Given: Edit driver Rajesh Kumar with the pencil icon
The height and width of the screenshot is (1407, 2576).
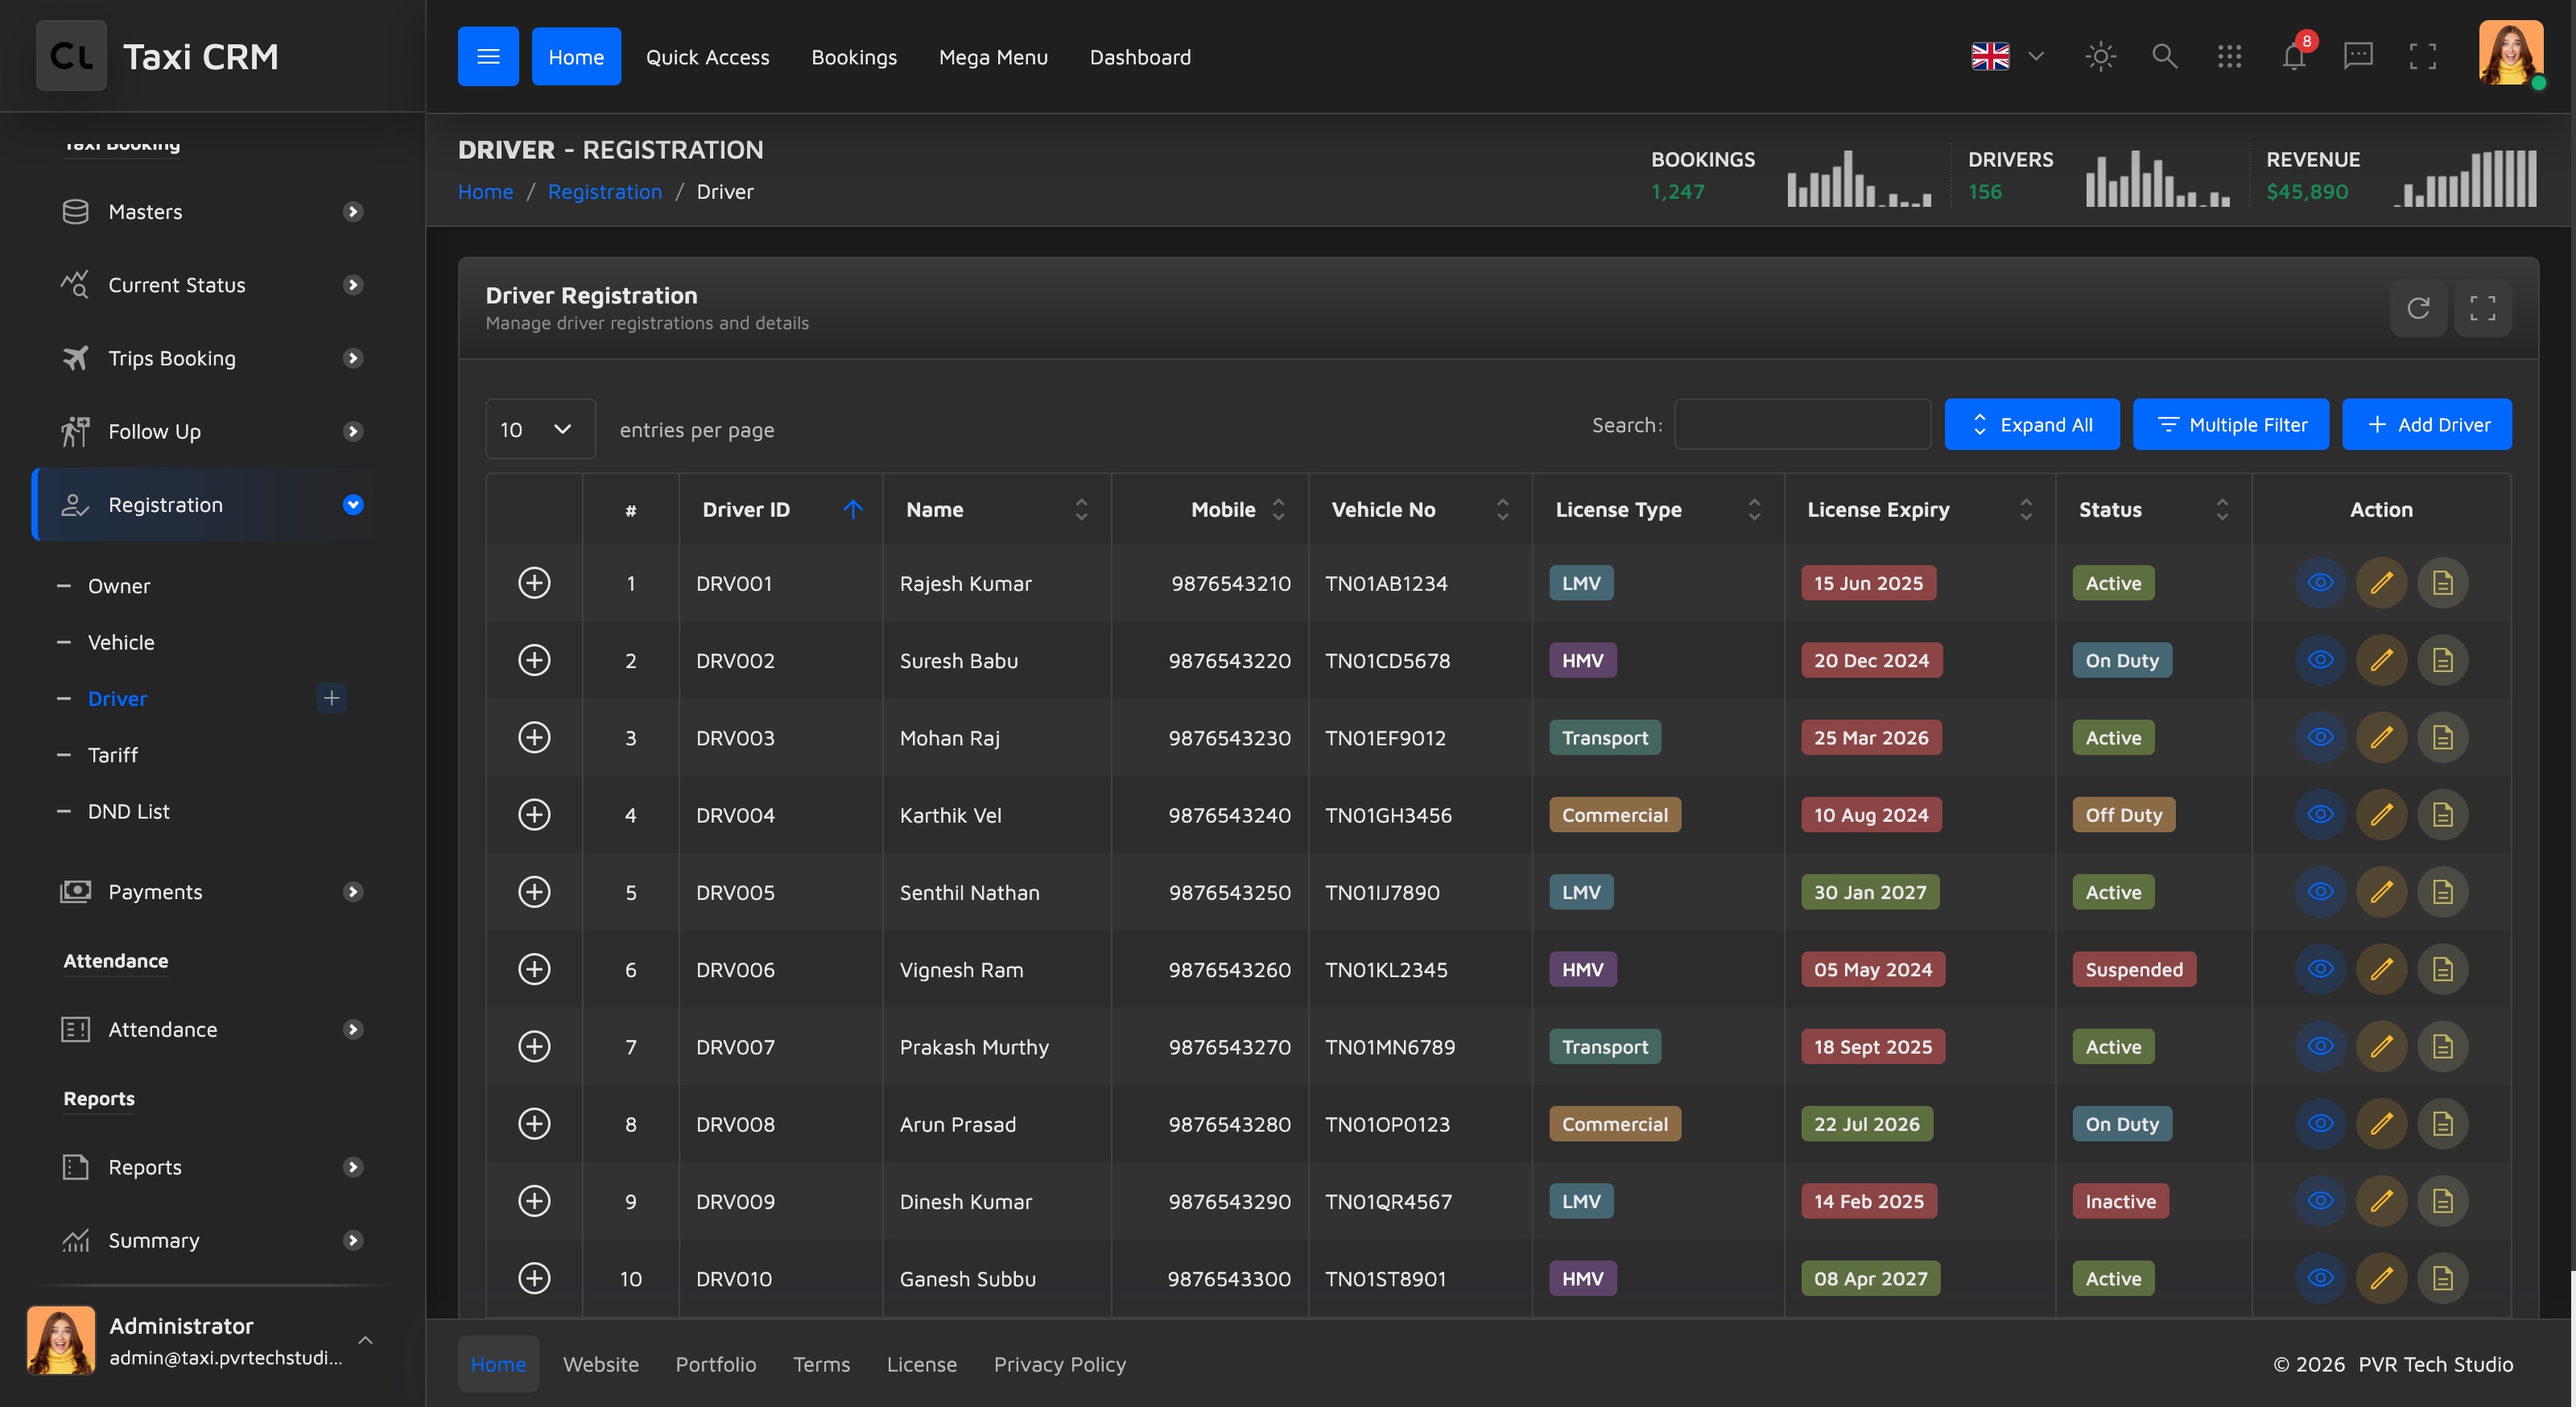Looking at the screenshot, I should [2381, 583].
